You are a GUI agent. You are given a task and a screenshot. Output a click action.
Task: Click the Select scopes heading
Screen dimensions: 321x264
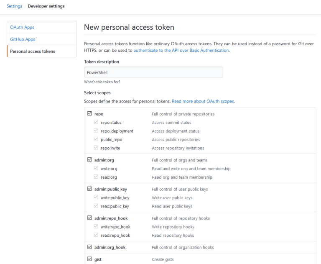[x=97, y=92]
